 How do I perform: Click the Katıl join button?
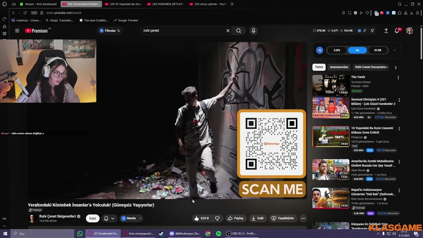93,218
